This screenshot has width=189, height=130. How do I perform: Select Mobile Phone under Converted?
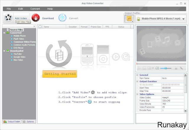[x=19, y=36]
